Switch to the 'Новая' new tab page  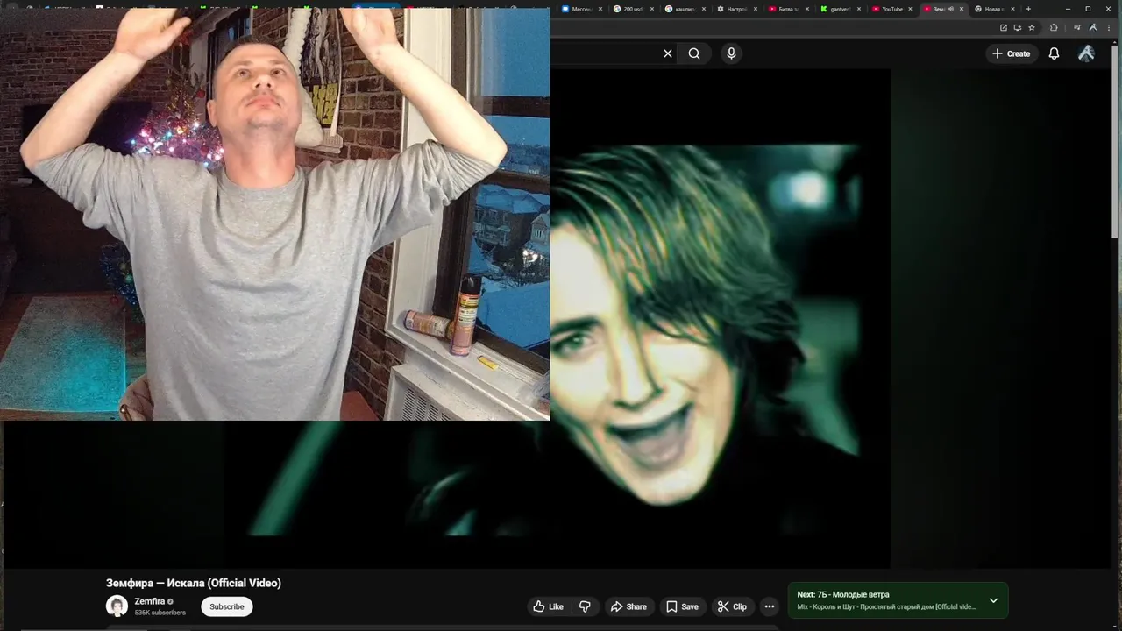tap(992, 9)
